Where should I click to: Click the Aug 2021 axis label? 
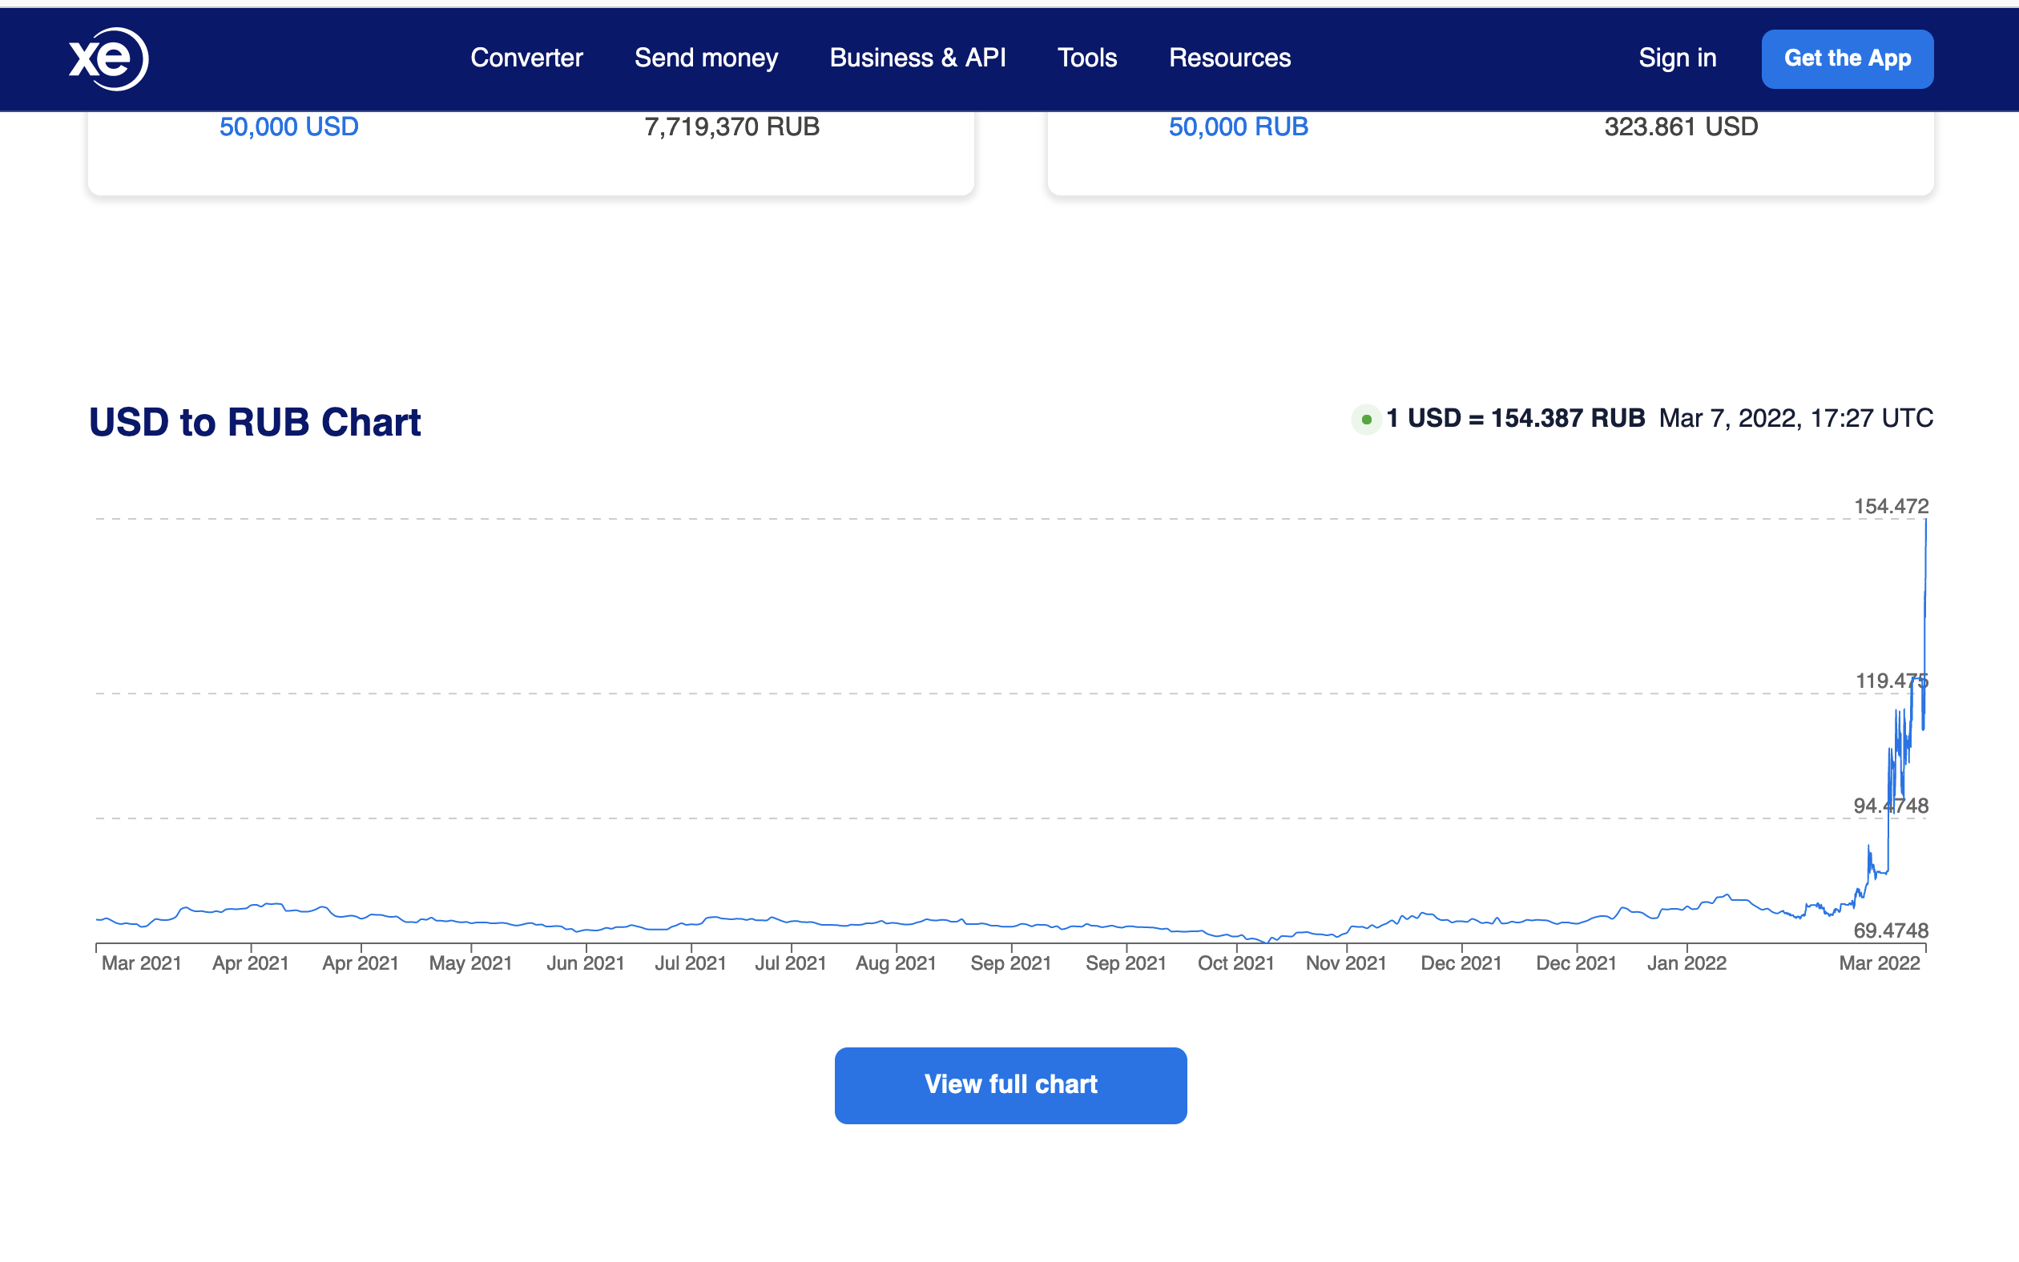coord(896,963)
